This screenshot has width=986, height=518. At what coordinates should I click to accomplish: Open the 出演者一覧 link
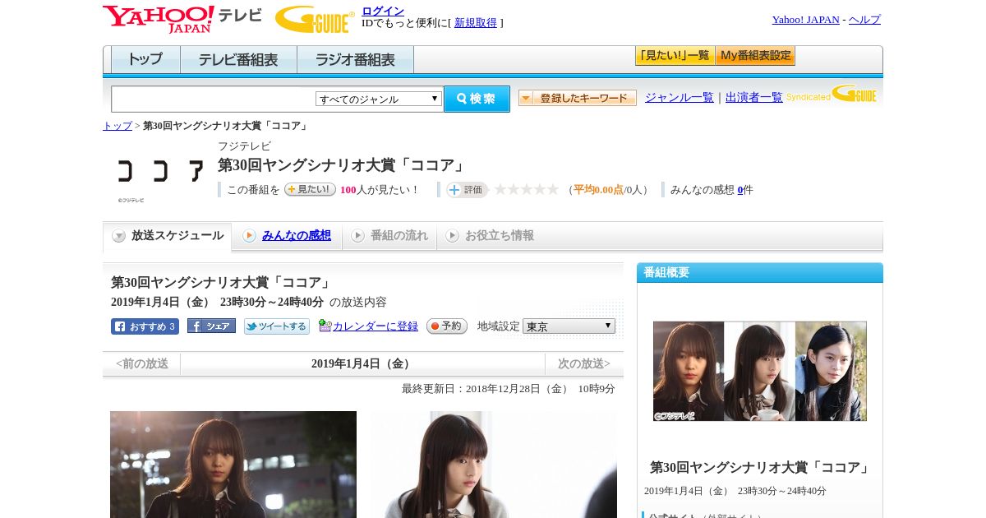click(x=754, y=98)
